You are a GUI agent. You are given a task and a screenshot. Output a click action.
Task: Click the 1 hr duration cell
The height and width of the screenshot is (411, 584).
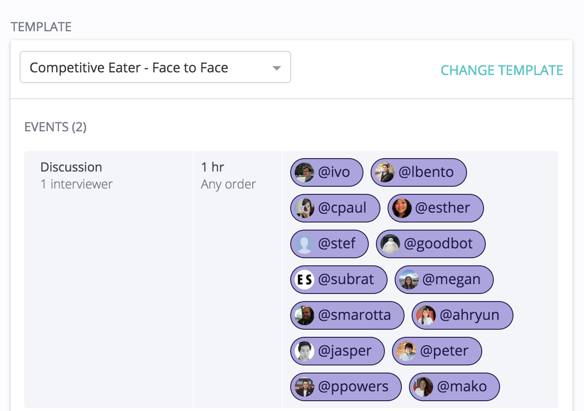(x=213, y=167)
